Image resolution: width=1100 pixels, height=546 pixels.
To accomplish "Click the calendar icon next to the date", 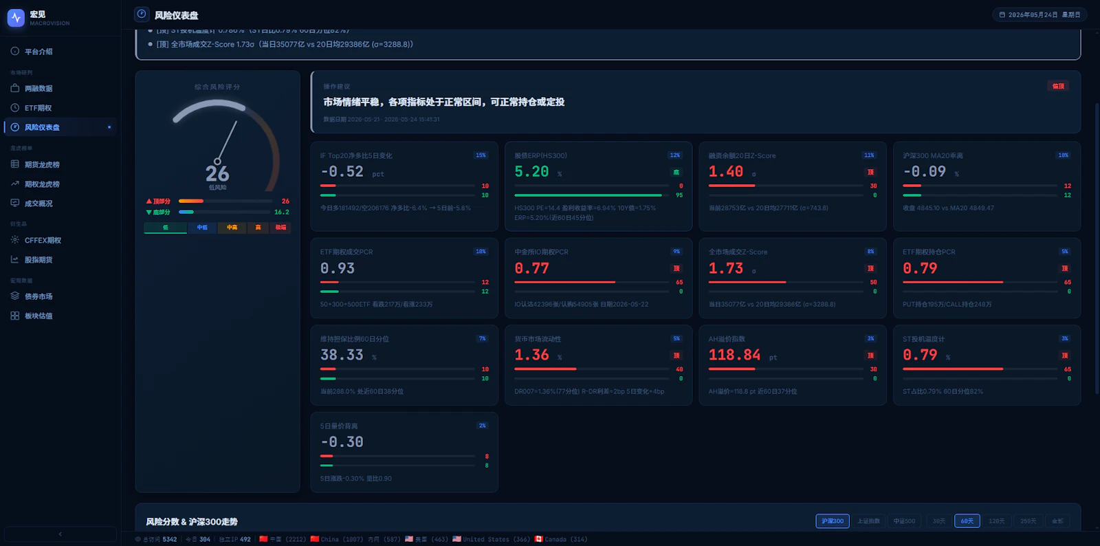I will (1002, 14).
